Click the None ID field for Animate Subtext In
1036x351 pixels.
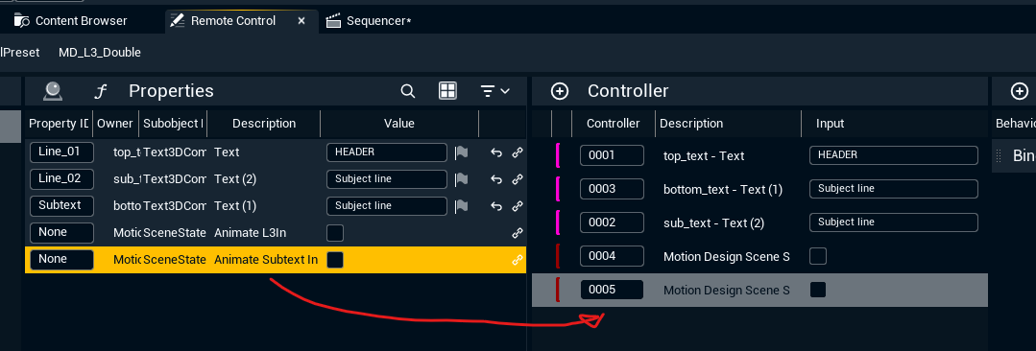pos(61,259)
